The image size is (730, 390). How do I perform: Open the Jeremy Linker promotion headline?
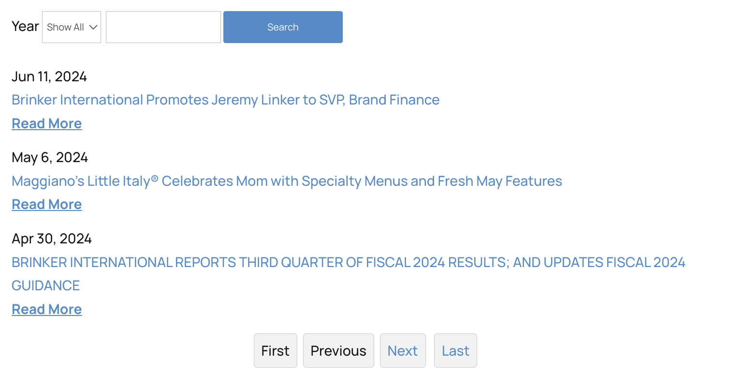click(225, 100)
